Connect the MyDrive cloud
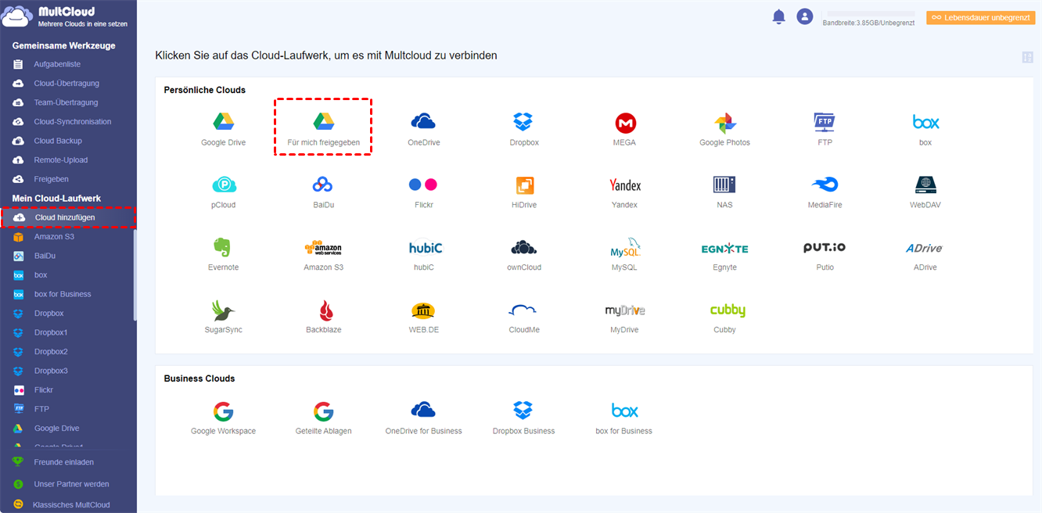 click(624, 317)
